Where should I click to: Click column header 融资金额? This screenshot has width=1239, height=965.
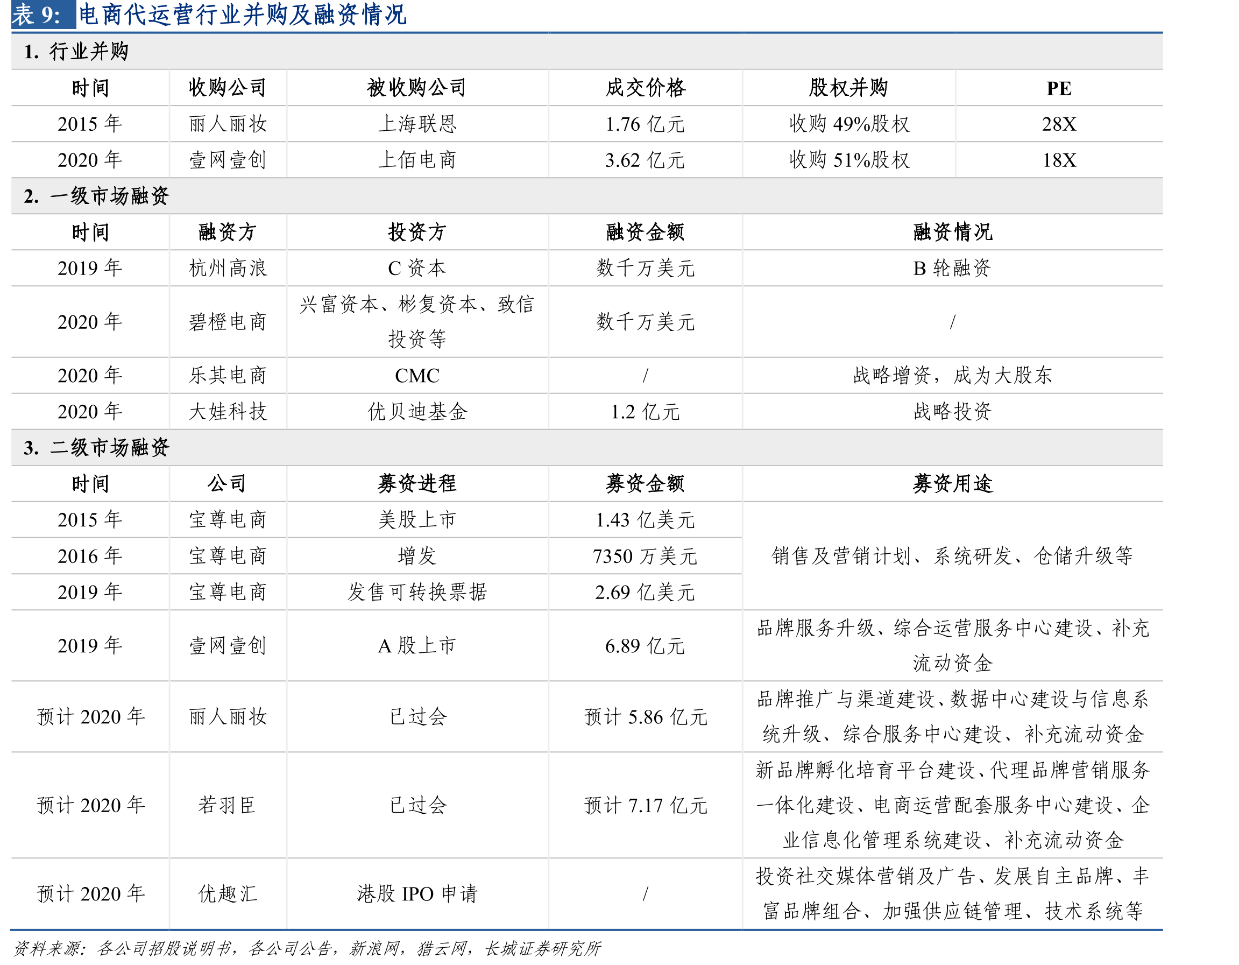click(x=646, y=232)
